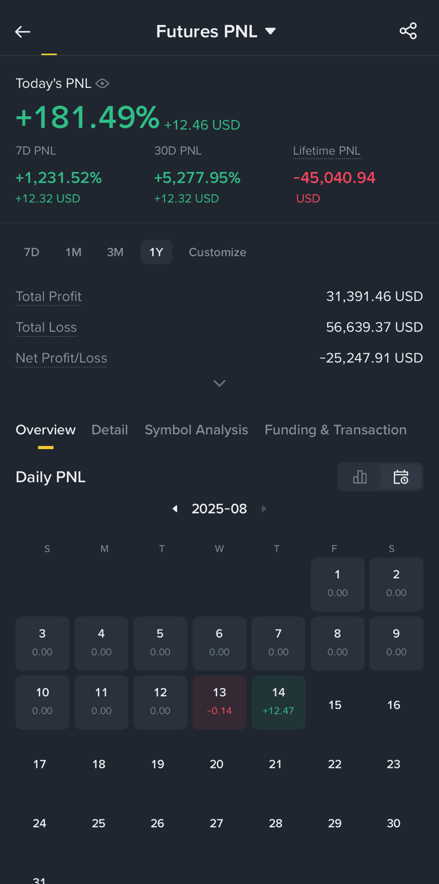Open the Symbol Analysis tab
439x884 pixels.
(x=196, y=430)
